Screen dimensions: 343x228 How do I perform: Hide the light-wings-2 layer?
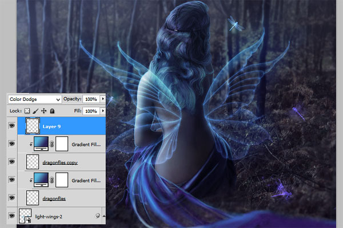[x=12, y=216]
